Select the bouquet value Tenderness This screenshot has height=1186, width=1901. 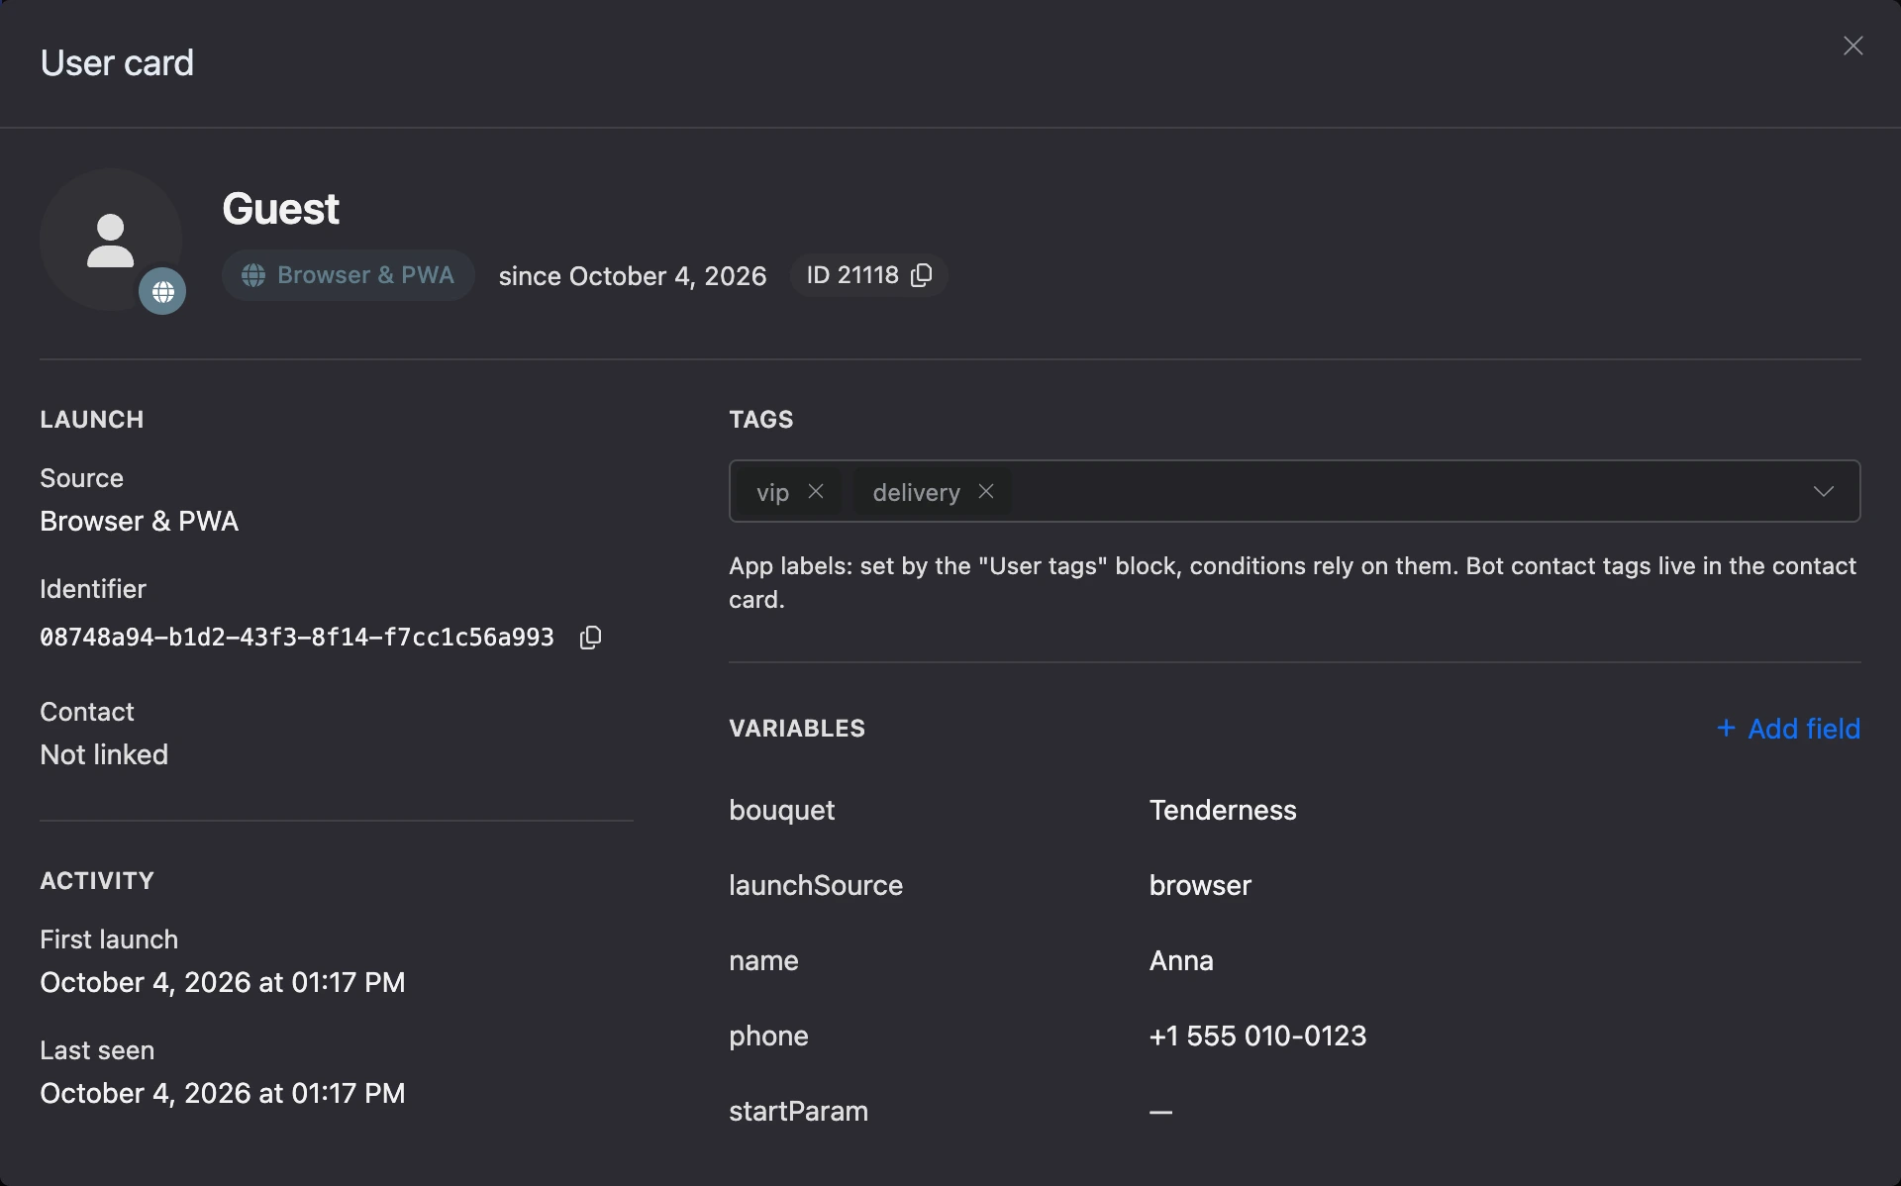click(1223, 810)
